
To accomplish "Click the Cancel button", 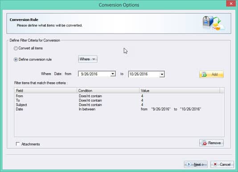I will (x=222, y=164).
